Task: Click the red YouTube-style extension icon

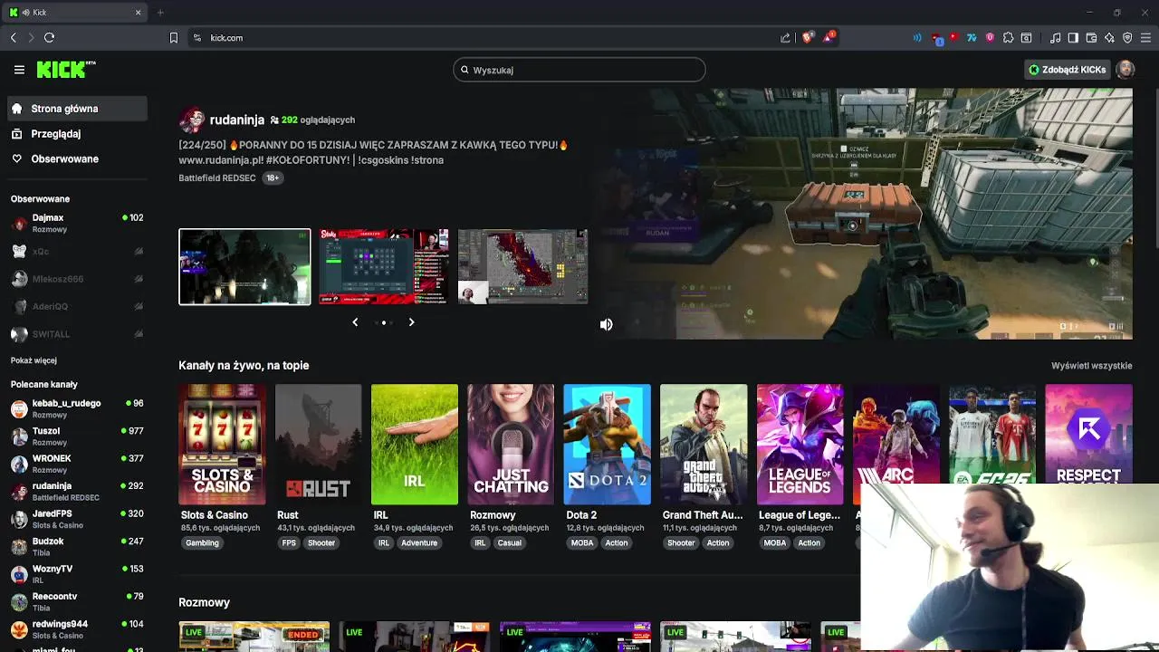Action: [x=953, y=38]
